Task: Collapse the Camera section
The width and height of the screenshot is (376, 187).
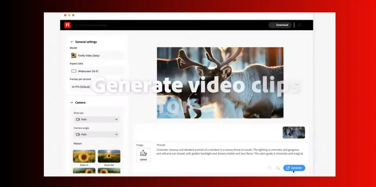Action: coord(72,103)
